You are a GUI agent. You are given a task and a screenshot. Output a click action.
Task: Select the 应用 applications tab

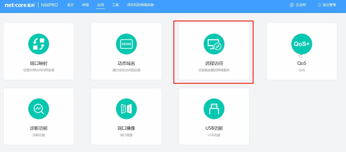point(100,5)
